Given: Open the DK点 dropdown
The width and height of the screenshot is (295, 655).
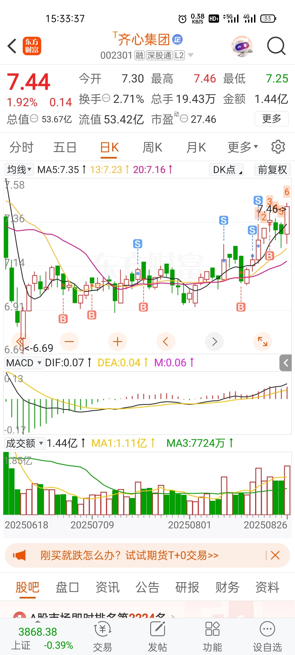Looking at the screenshot, I should click(x=226, y=169).
